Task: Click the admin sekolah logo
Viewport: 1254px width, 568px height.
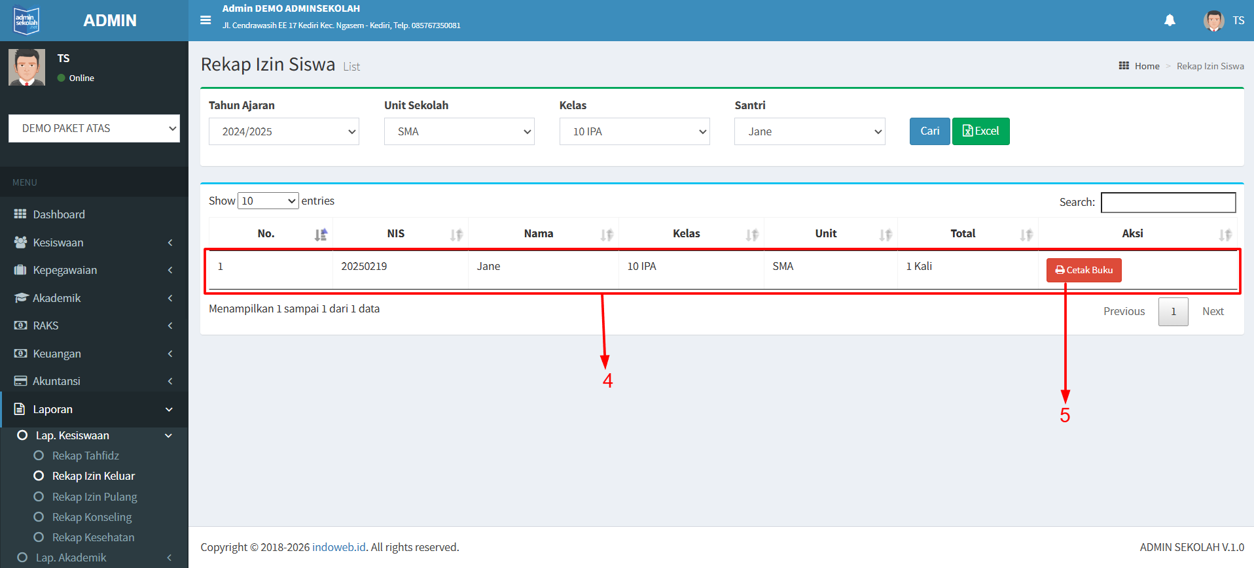Action: coord(27,20)
